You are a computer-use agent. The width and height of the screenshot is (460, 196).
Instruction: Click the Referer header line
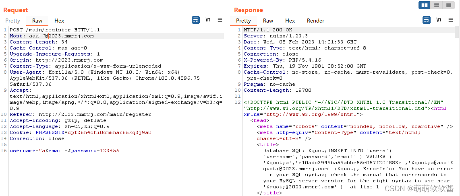coord(81,114)
